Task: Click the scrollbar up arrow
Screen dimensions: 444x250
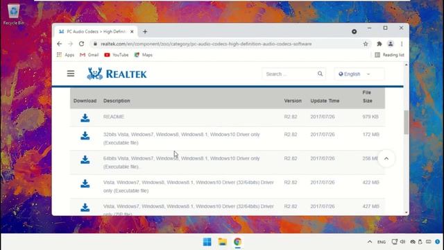Action: click(x=407, y=65)
